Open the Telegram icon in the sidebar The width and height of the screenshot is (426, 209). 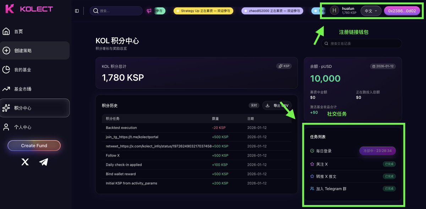pos(44,162)
